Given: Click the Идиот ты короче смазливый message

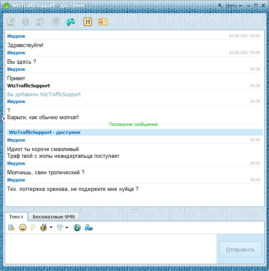Looking at the screenshot, I should (43, 149).
